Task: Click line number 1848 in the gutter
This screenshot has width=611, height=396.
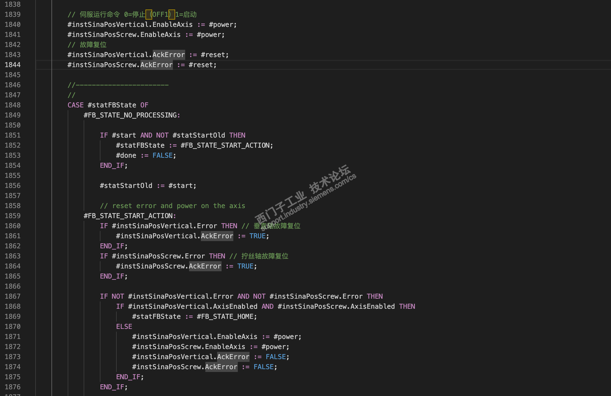Action: pos(13,105)
